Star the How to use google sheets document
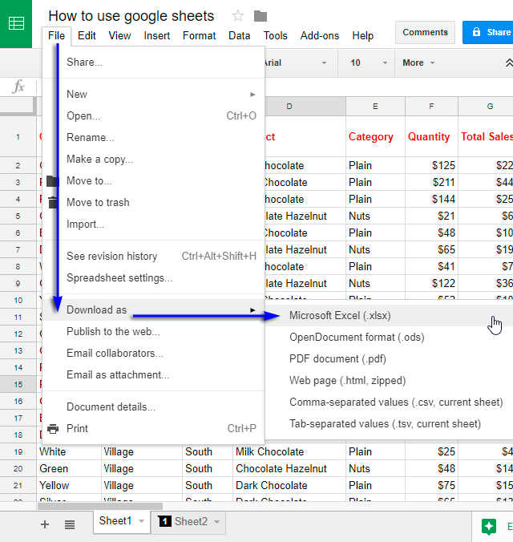Screen dimensions: 513x542 pyautogui.click(x=238, y=16)
